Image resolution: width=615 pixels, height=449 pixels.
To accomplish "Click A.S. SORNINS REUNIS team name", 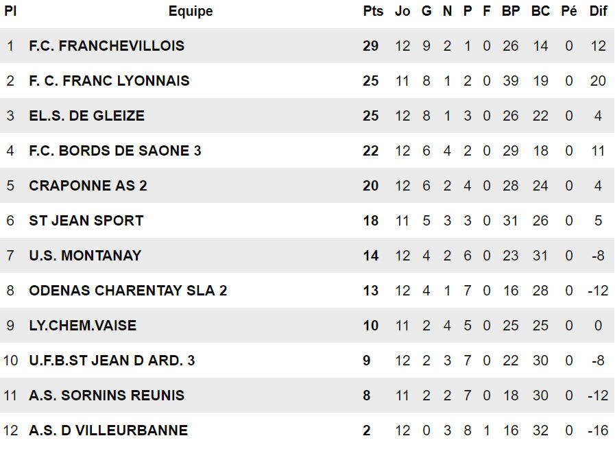I will 106,396.
